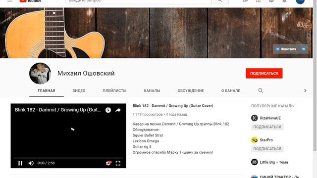Open the RizaNovaUZ channel avatar
The height and width of the screenshot is (178, 317).
254,118
